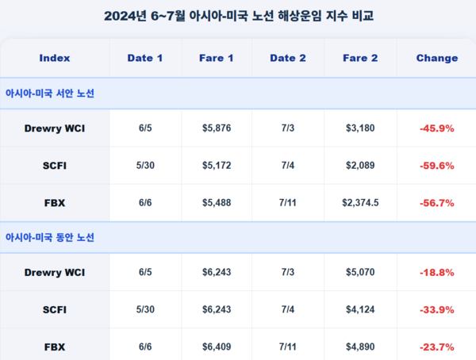
Task: Select the -59.6% change value
Action: (x=437, y=166)
